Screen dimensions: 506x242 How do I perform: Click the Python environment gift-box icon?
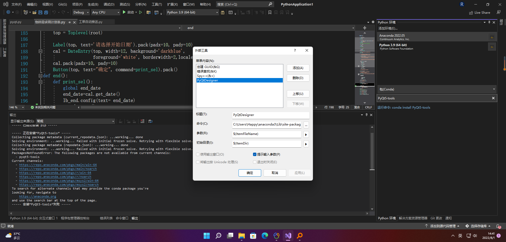point(223,12)
